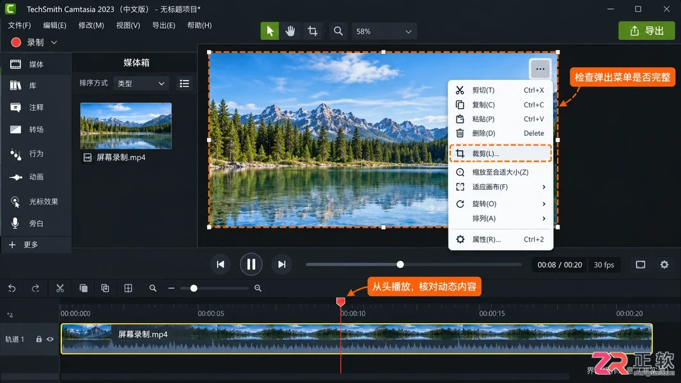Screen dimensions: 681x383
Task: Zoom in timeline with the magnifier icon
Action: tap(258, 288)
